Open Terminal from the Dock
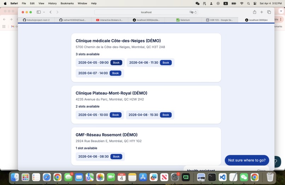Screen dimensions: 285x185 (x=212, y=177)
